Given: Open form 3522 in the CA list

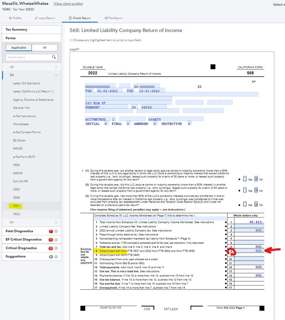Looking at the screenshot, I should 17,214.
